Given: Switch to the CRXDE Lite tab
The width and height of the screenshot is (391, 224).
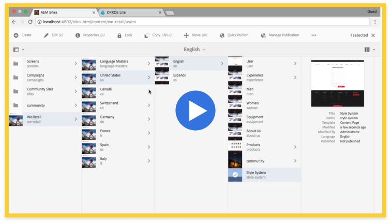Looking at the screenshot, I should click(x=131, y=12).
